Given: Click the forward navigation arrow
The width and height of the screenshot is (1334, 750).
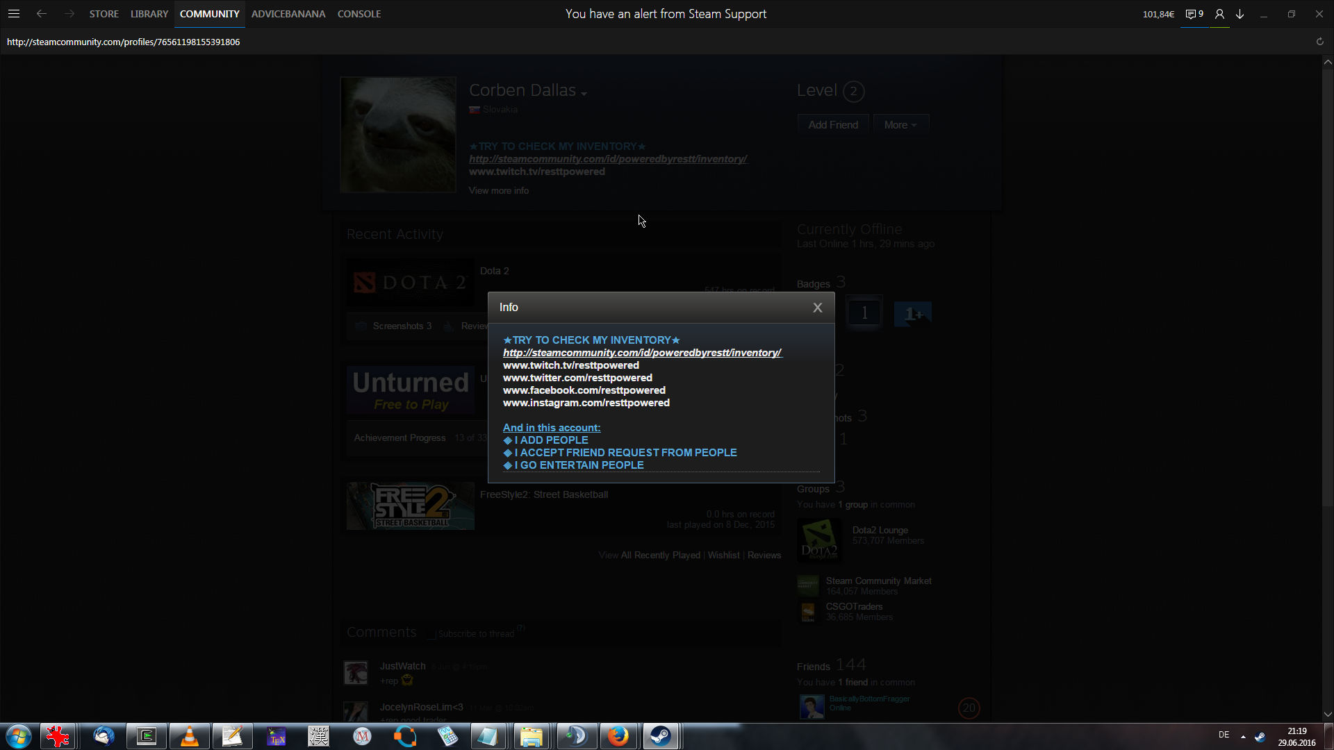Looking at the screenshot, I should click(x=69, y=14).
